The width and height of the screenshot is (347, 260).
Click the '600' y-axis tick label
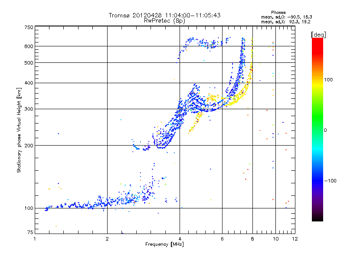29,46
